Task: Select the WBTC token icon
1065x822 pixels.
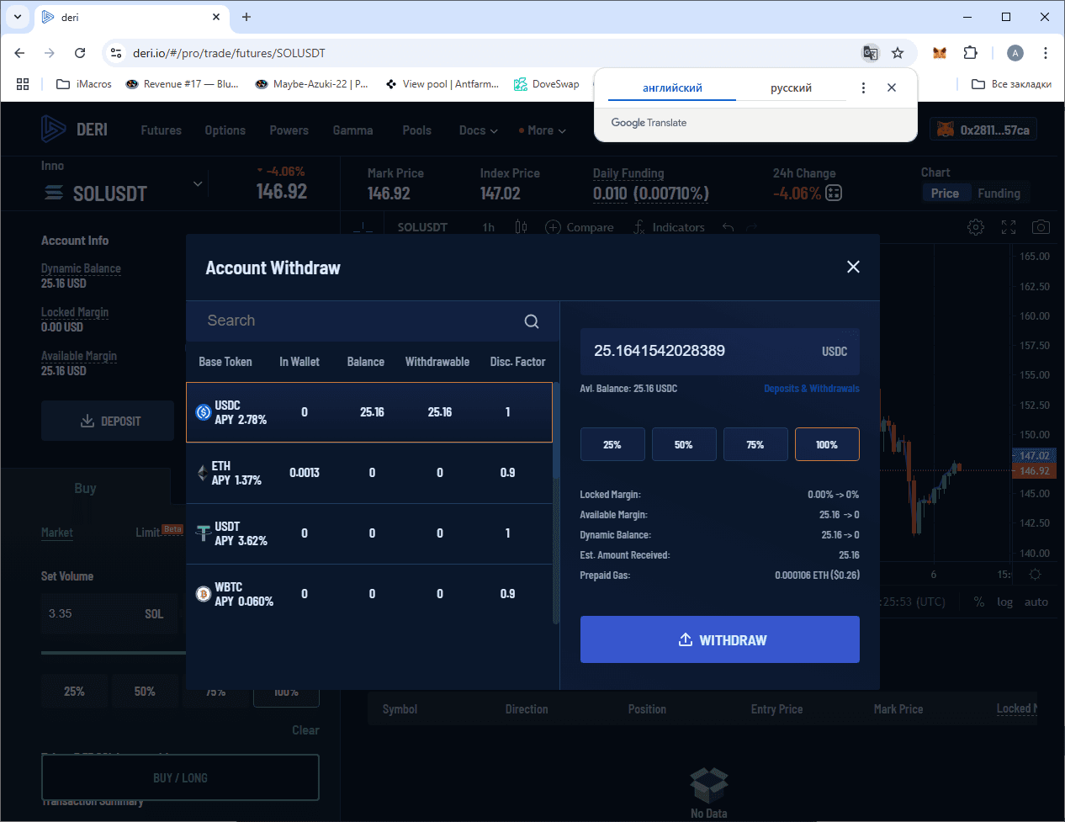Action: pyautogui.click(x=203, y=594)
